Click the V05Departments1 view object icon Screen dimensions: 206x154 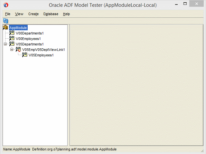click(12, 44)
